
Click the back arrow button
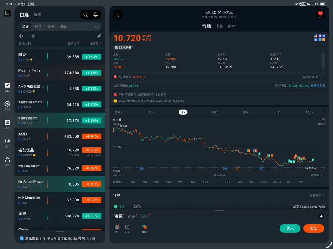coord(118,15)
